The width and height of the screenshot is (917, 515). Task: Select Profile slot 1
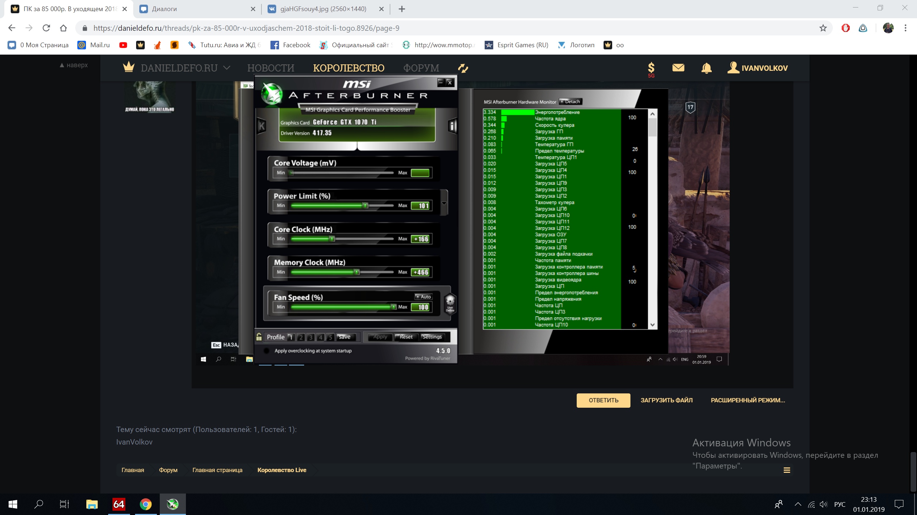(x=291, y=337)
